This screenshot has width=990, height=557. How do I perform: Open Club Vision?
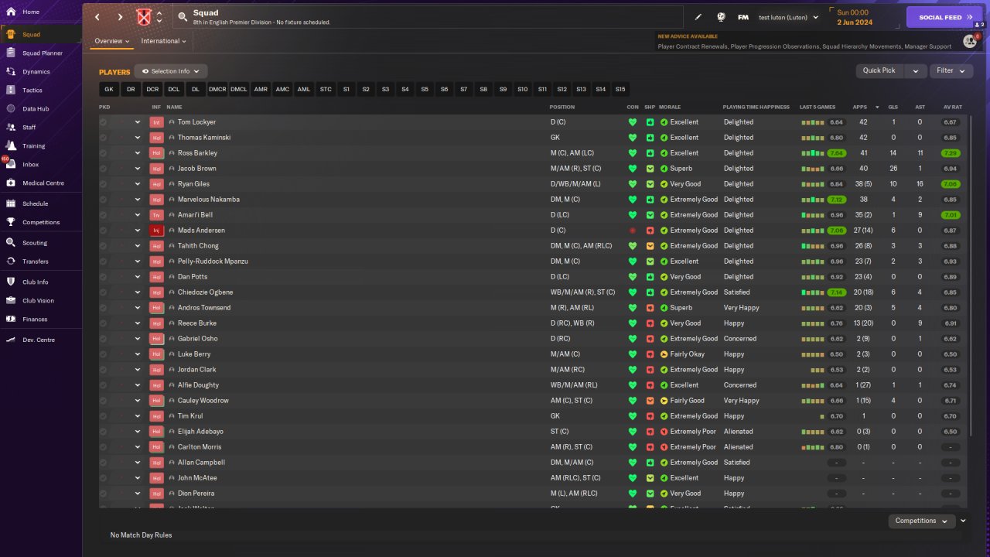tap(40, 300)
